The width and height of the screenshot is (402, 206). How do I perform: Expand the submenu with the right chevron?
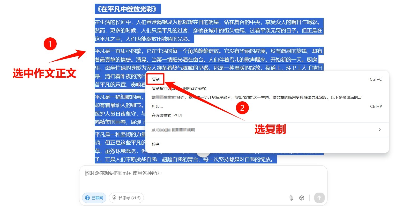pos(379,130)
